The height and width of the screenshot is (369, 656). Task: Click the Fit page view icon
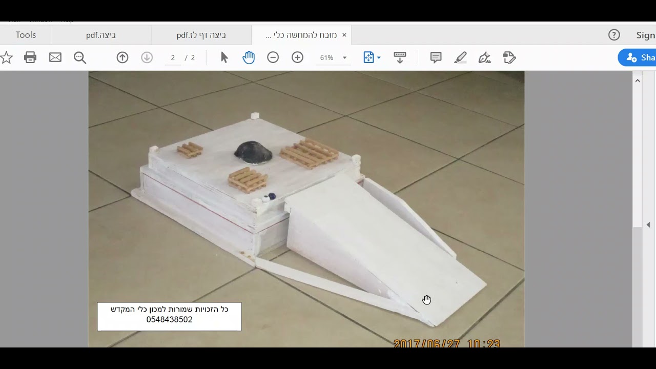[x=368, y=57]
